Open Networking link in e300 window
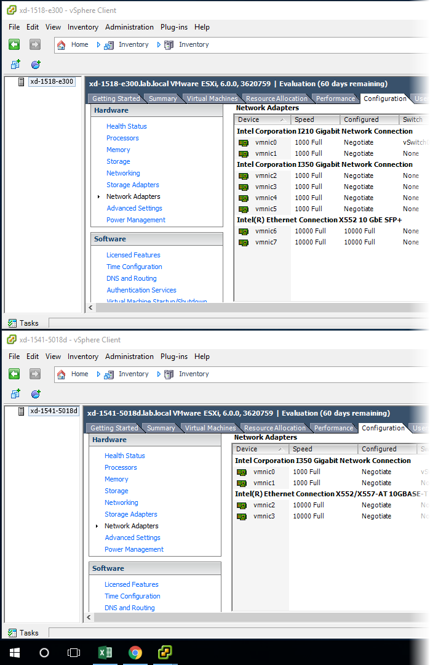The height and width of the screenshot is (665, 430). (123, 173)
